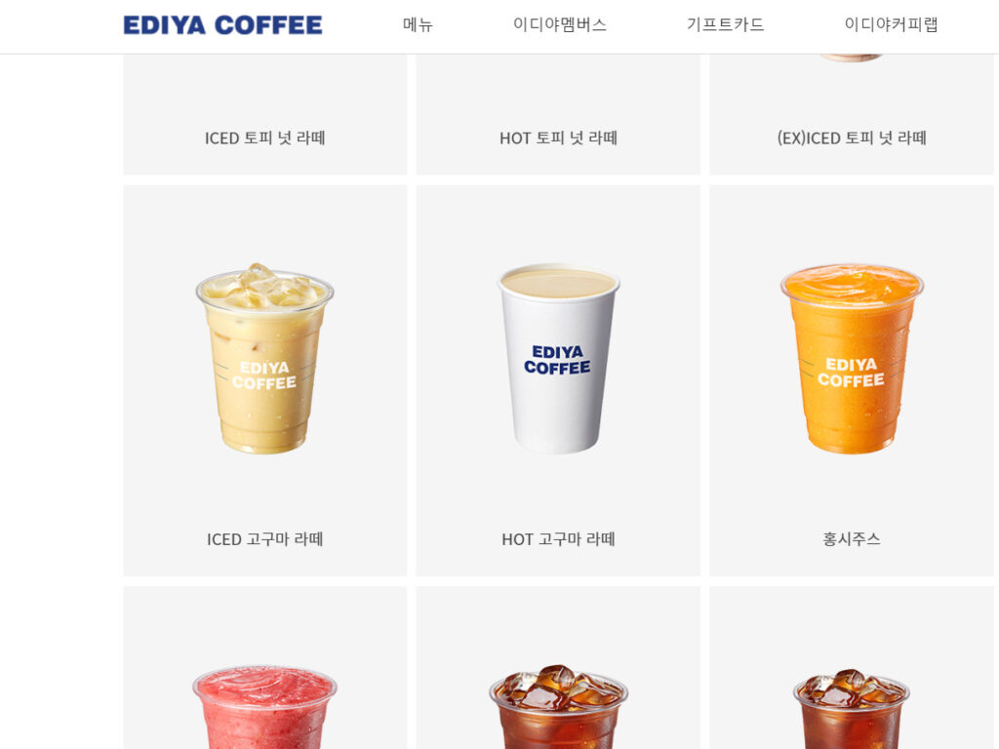Image resolution: width=999 pixels, height=749 pixels.
Task: Click the (EX)ICED 토피 넛 라떼 label
Action: tap(851, 138)
